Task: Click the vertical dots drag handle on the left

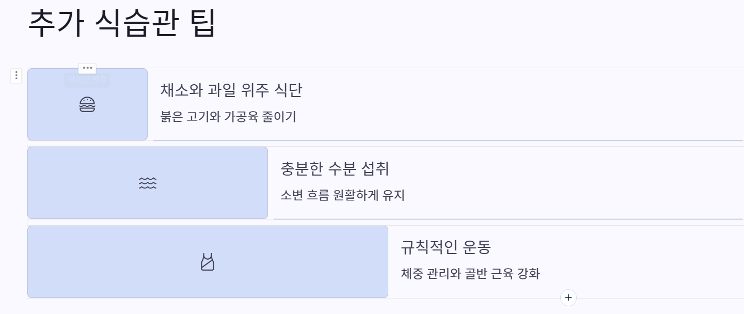Action: [x=16, y=75]
